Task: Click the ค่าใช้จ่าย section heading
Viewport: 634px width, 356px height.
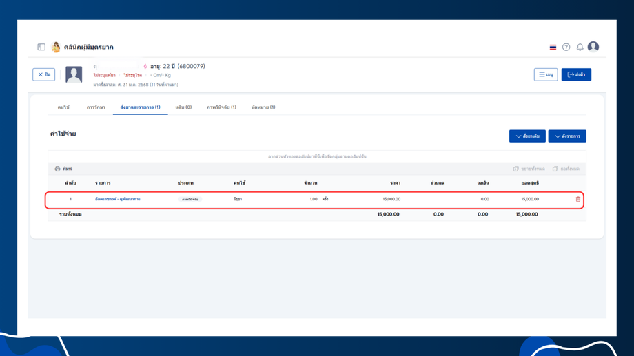Action: pyautogui.click(x=63, y=134)
